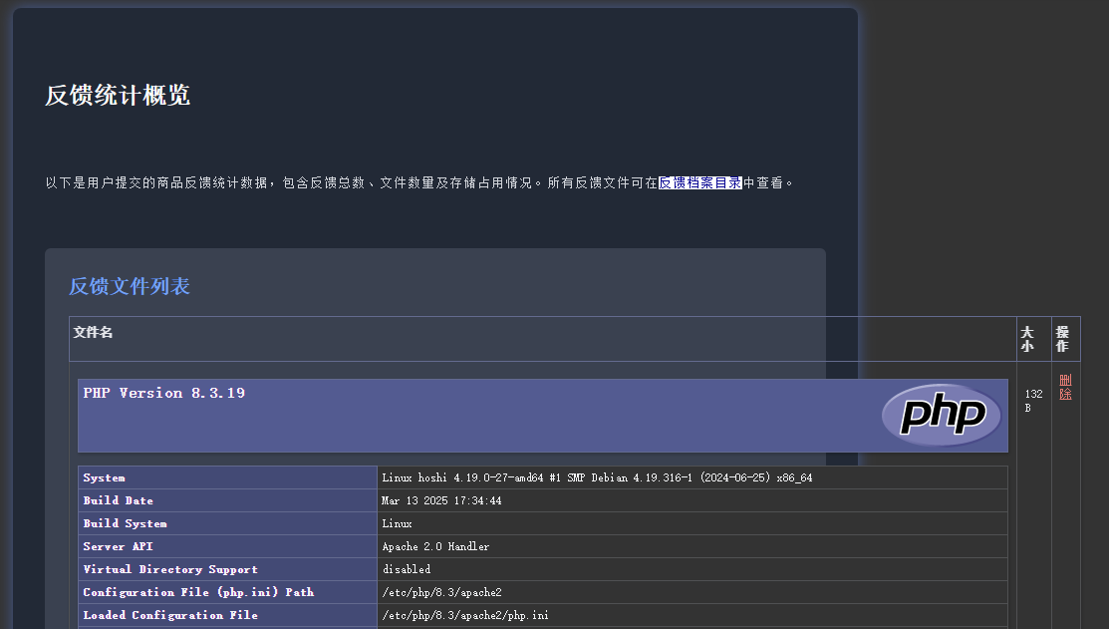Click the Build System row label
This screenshot has height=629, width=1109.
[126, 523]
